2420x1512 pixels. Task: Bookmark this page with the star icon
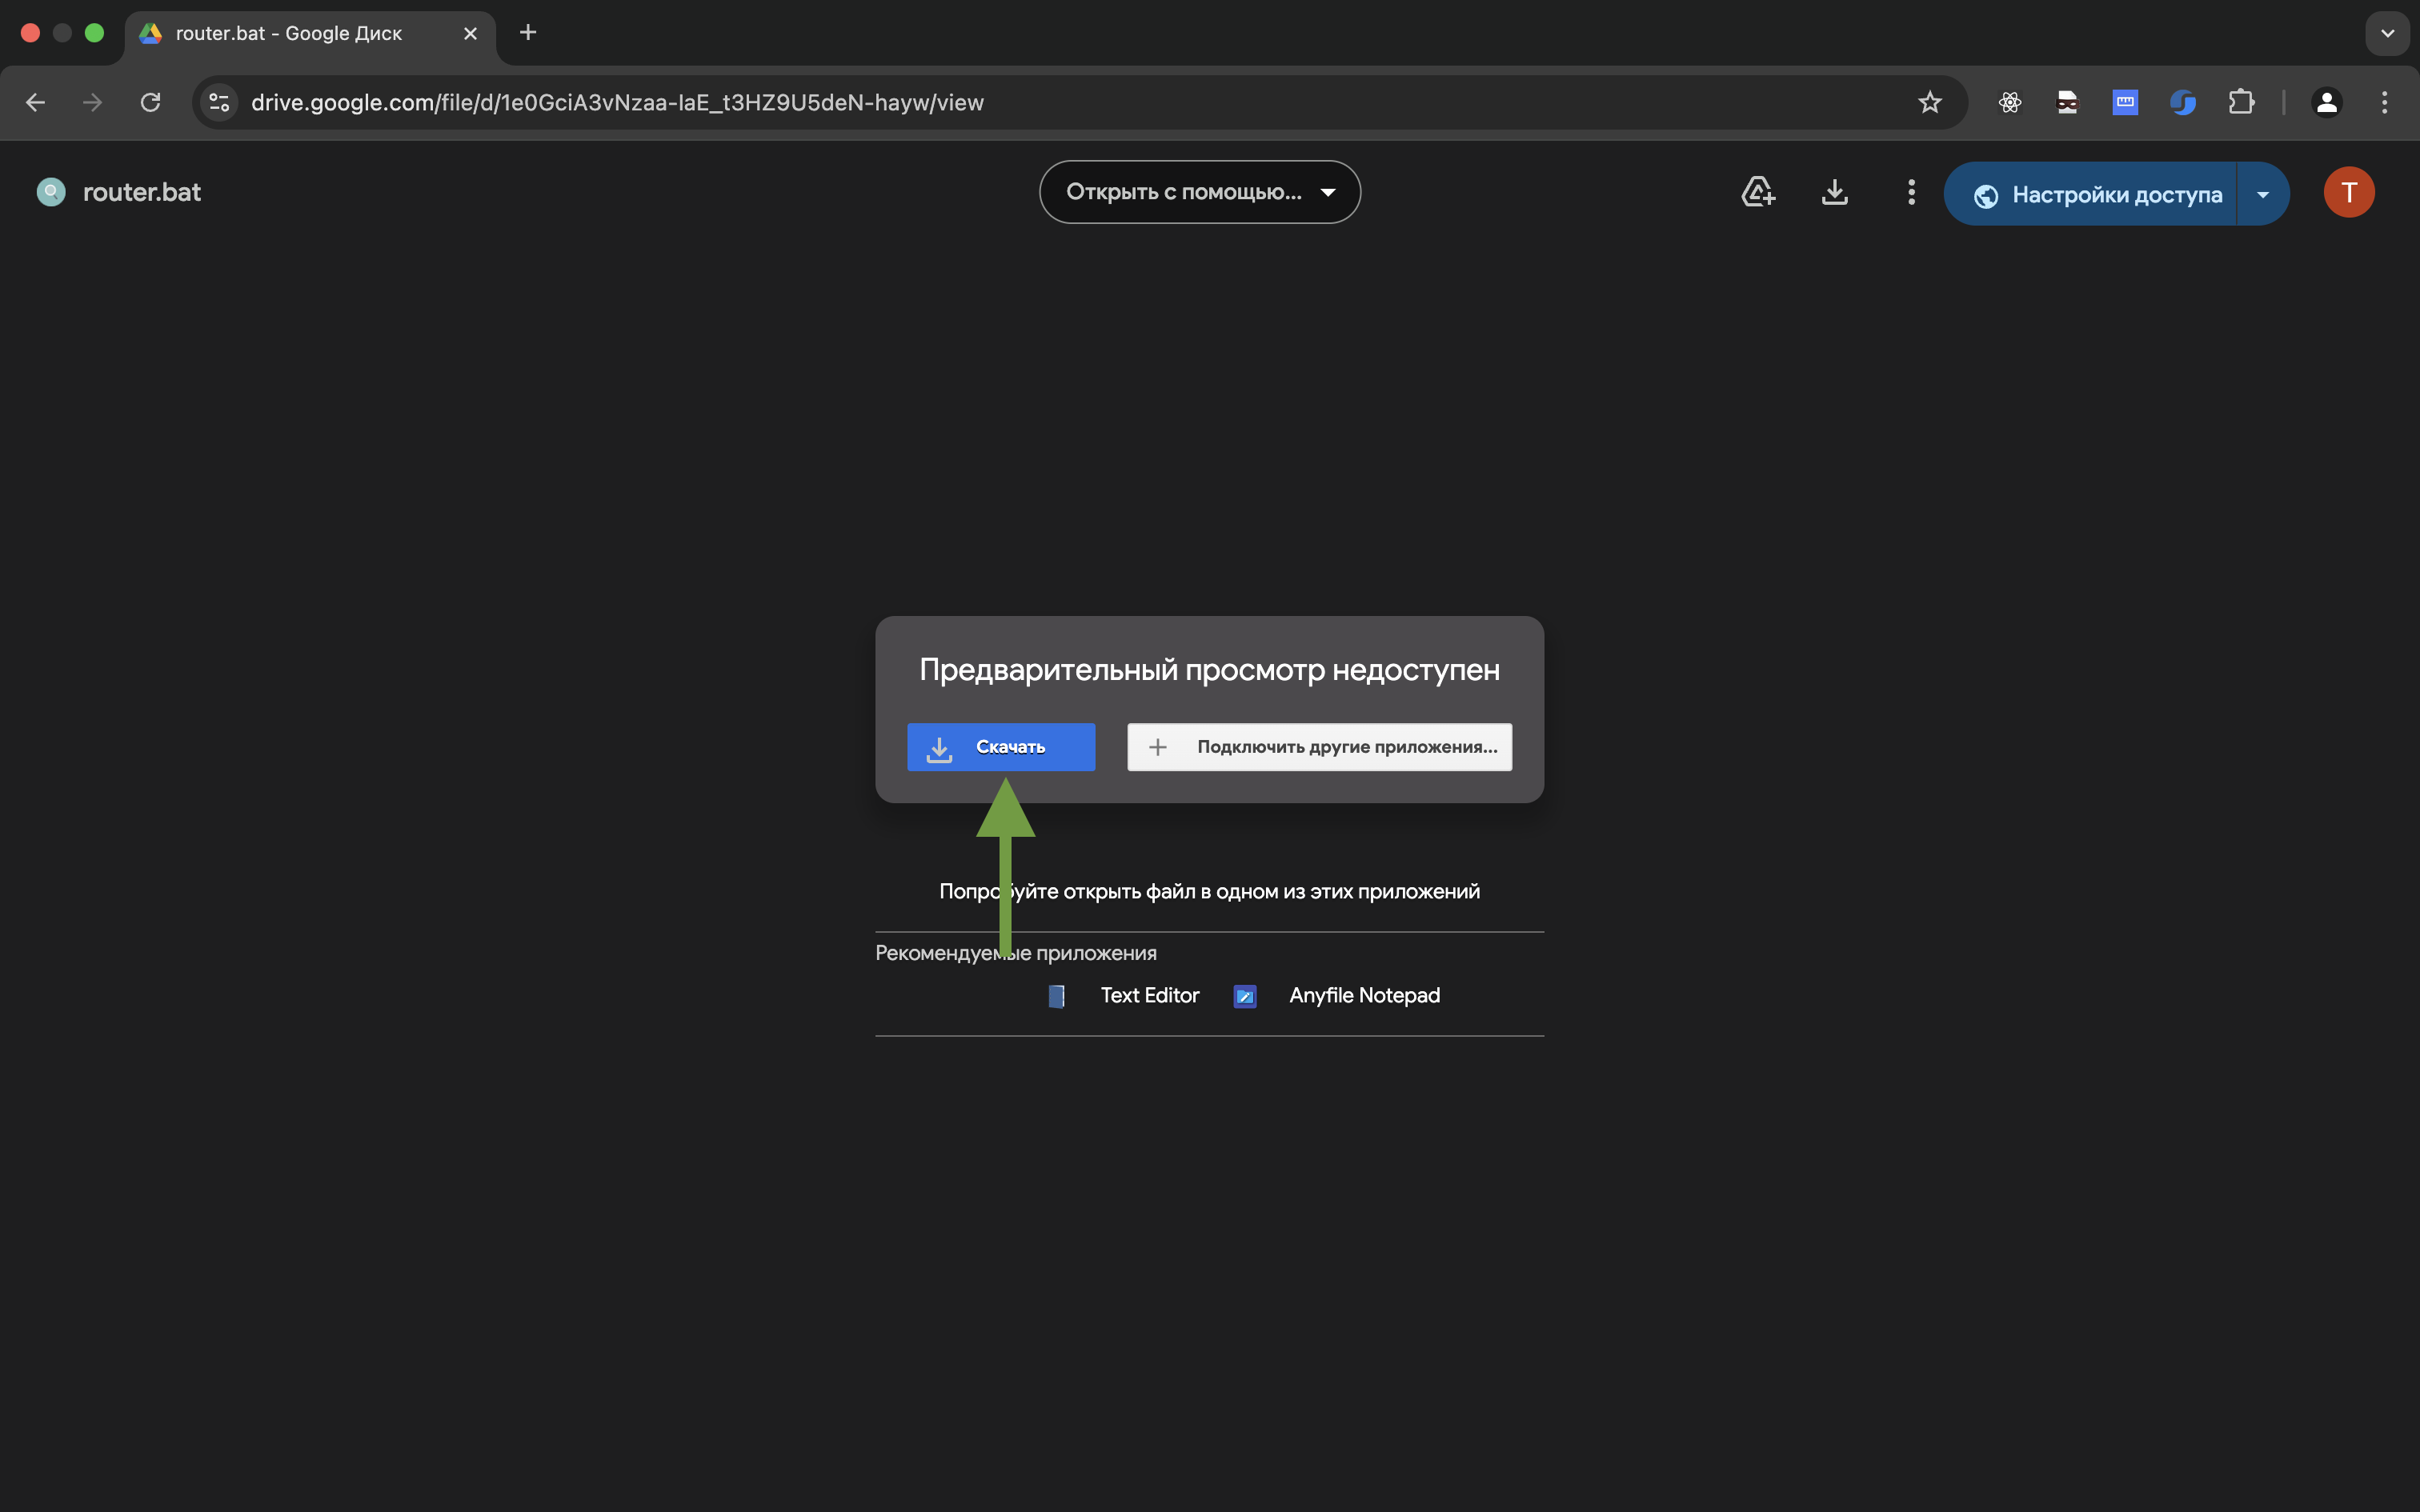point(1929,102)
